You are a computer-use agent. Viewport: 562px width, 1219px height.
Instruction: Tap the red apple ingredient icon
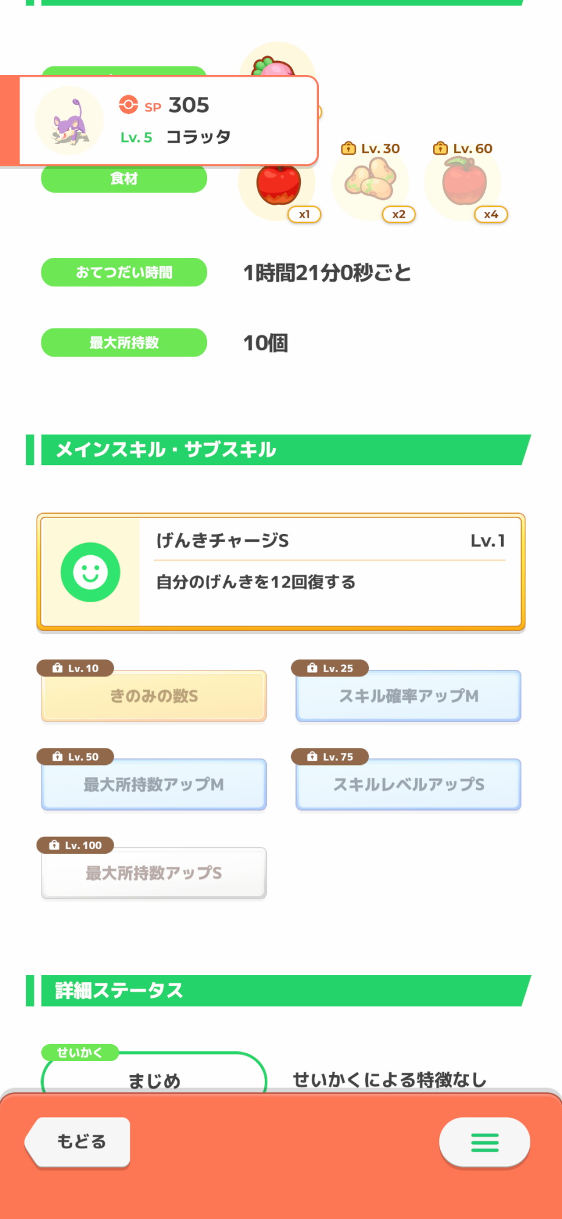pos(278,184)
